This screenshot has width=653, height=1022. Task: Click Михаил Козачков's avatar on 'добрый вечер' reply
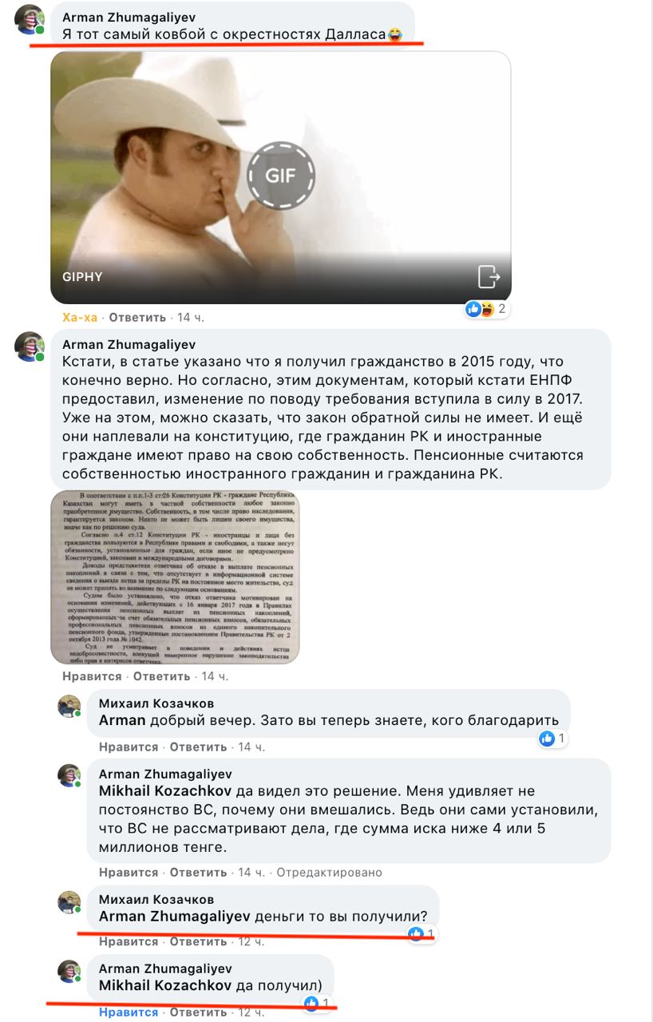point(69,707)
